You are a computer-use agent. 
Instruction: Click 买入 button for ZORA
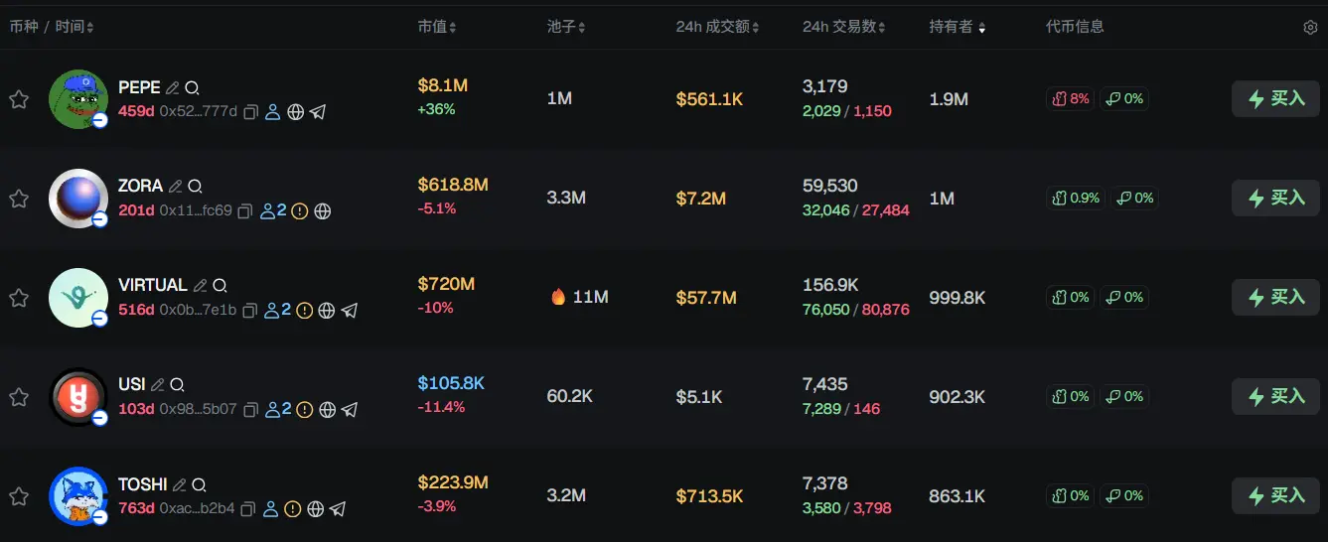[1275, 199]
